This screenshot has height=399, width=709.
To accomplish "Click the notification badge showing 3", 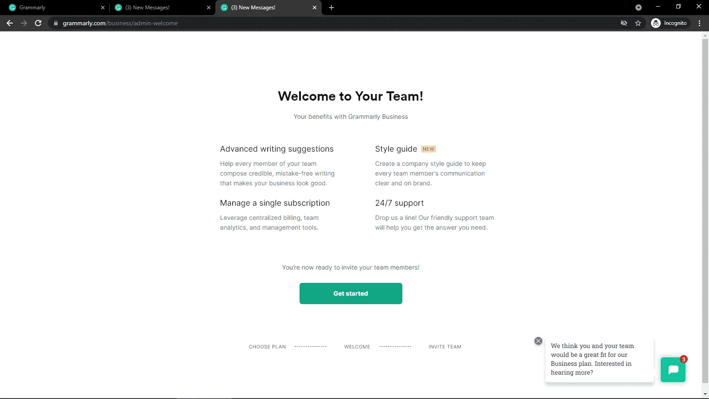I will 684,359.
